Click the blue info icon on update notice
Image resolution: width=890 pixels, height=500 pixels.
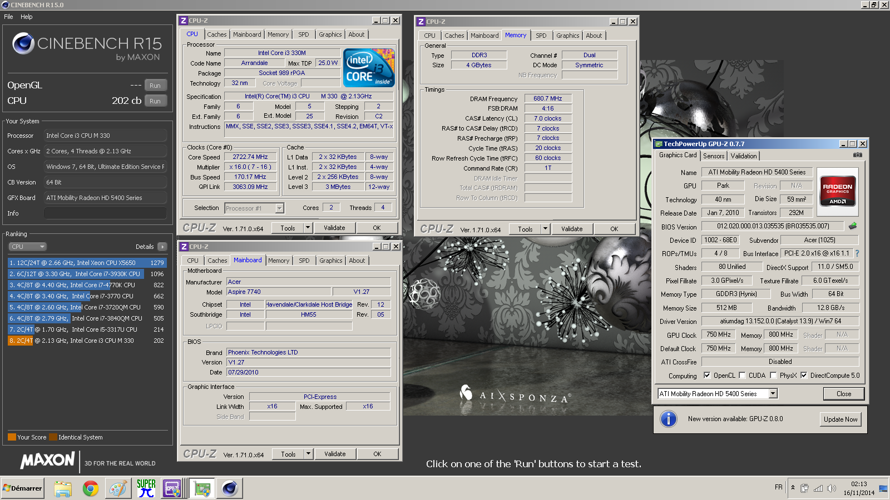coord(668,419)
